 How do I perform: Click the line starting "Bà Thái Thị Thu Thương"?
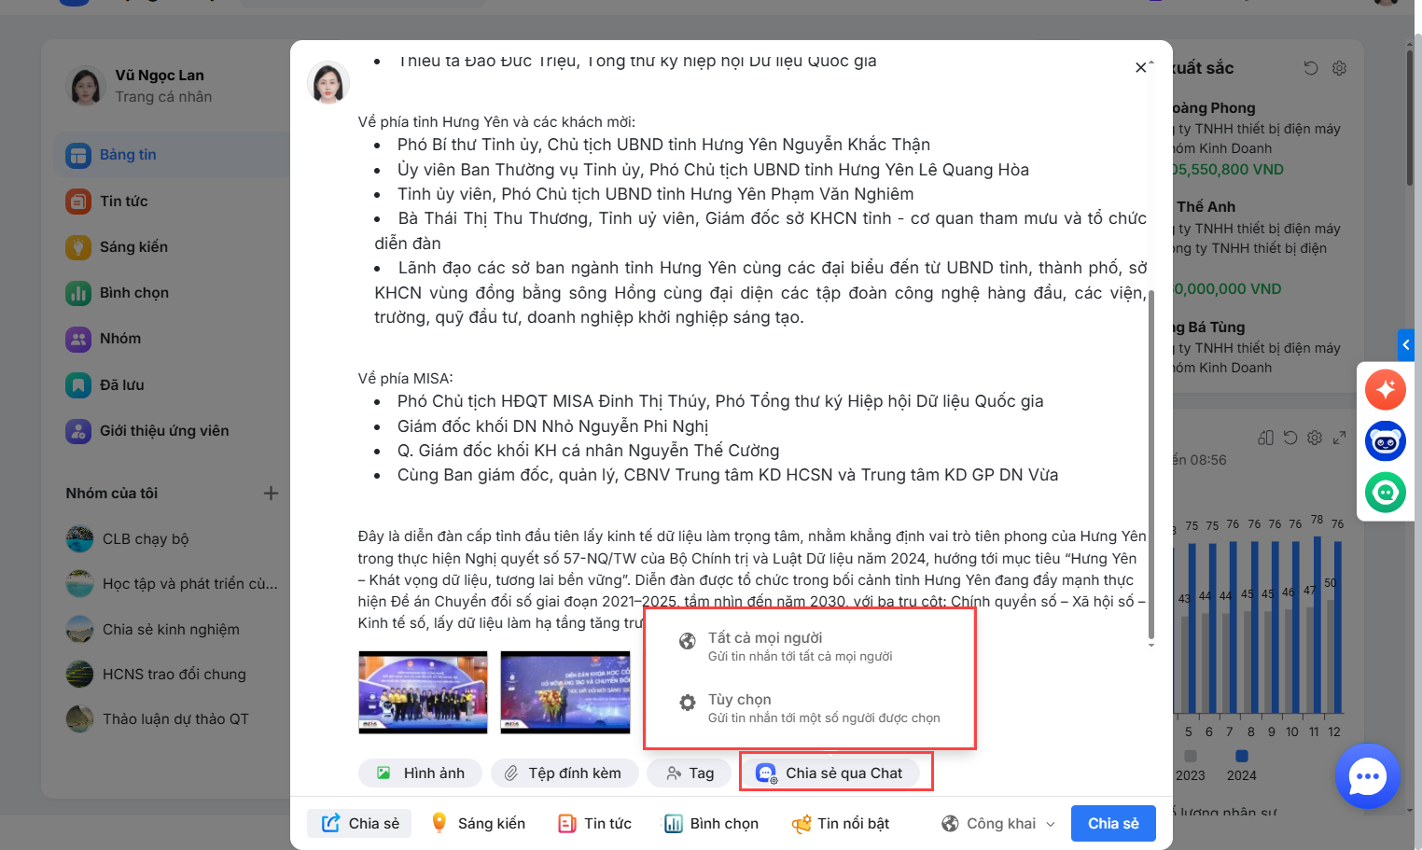click(760, 230)
